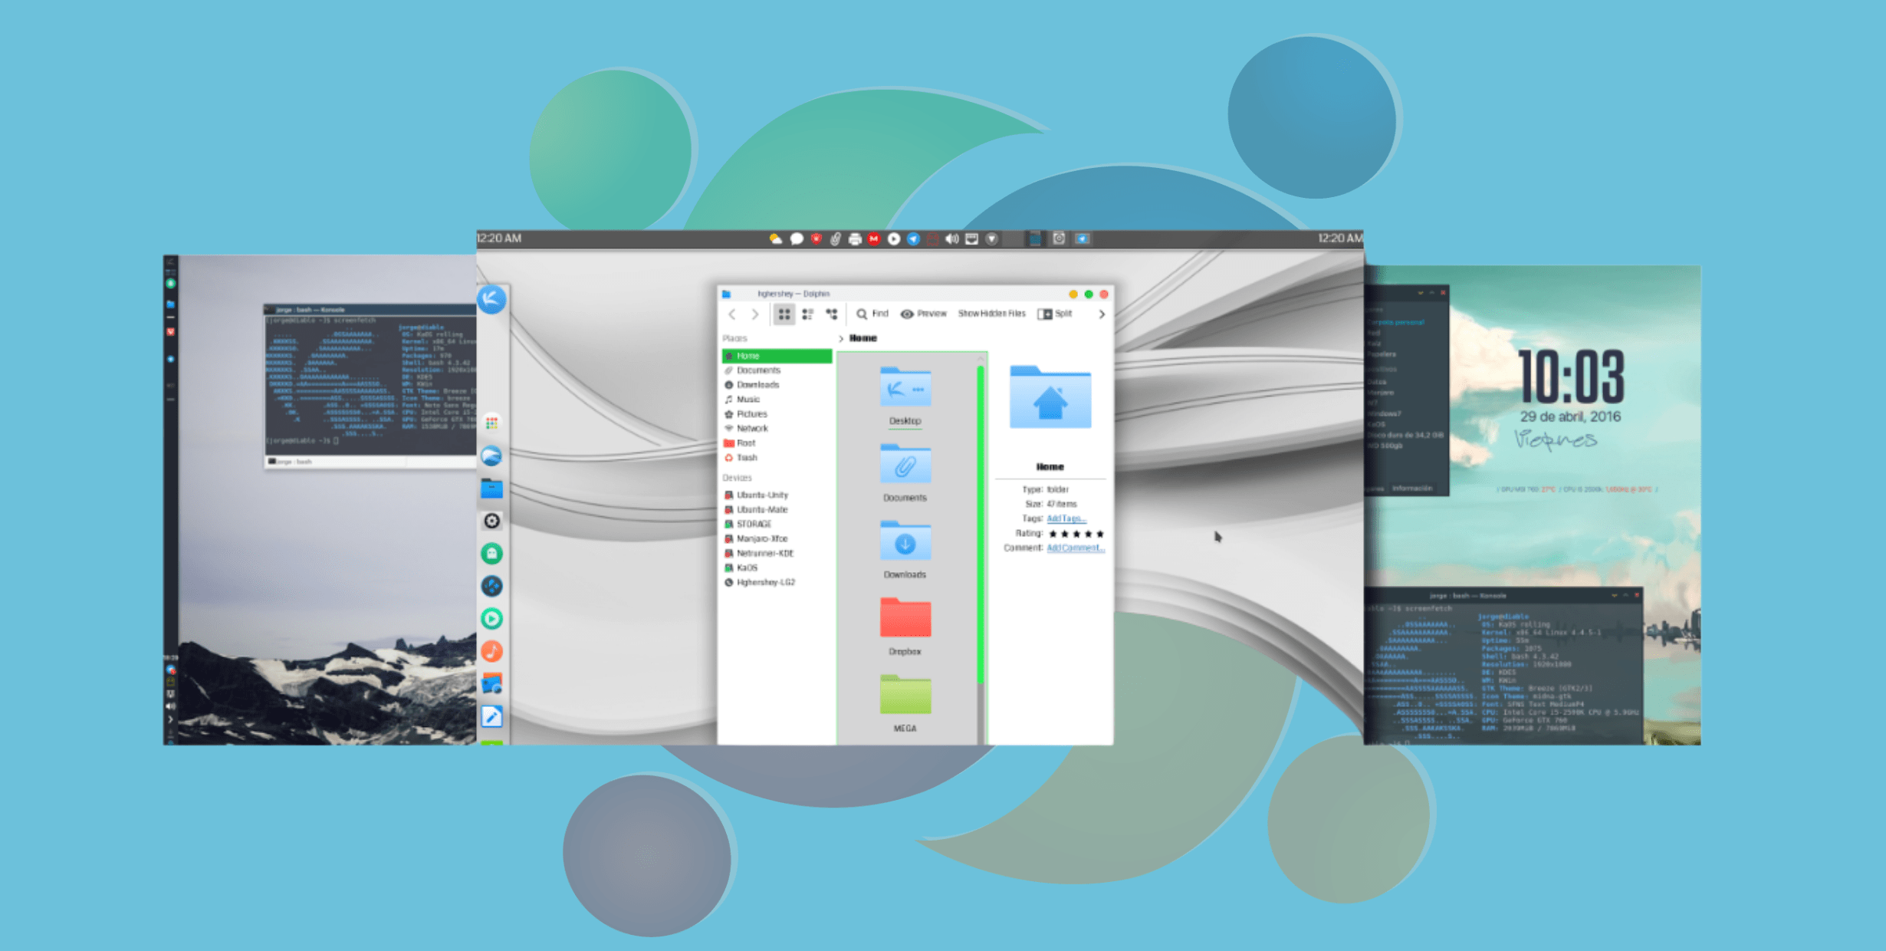1886x951 pixels.
Task: Switch Dolphin to details tree view
Action: point(832,314)
